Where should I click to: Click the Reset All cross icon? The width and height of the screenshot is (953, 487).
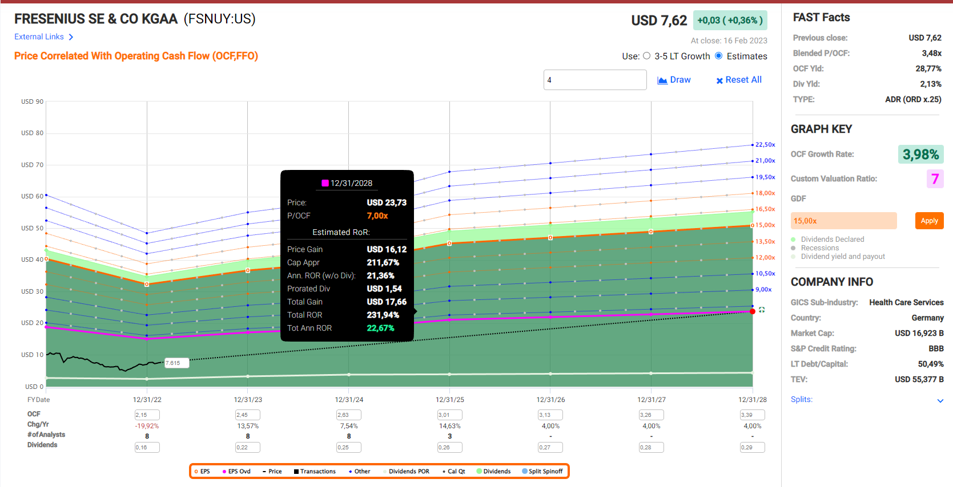tap(719, 80)
